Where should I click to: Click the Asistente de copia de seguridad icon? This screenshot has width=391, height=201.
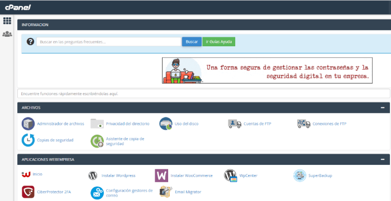pyautogui.click(x=97, y=141)
